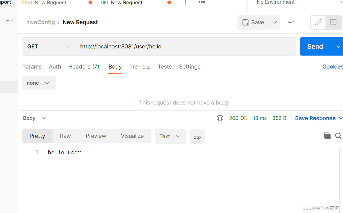Click 200 OK status text

[238, 118]
